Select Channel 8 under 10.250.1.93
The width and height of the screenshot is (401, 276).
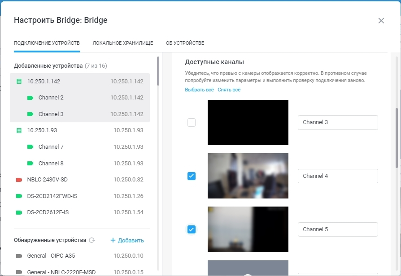pos(80,163)
